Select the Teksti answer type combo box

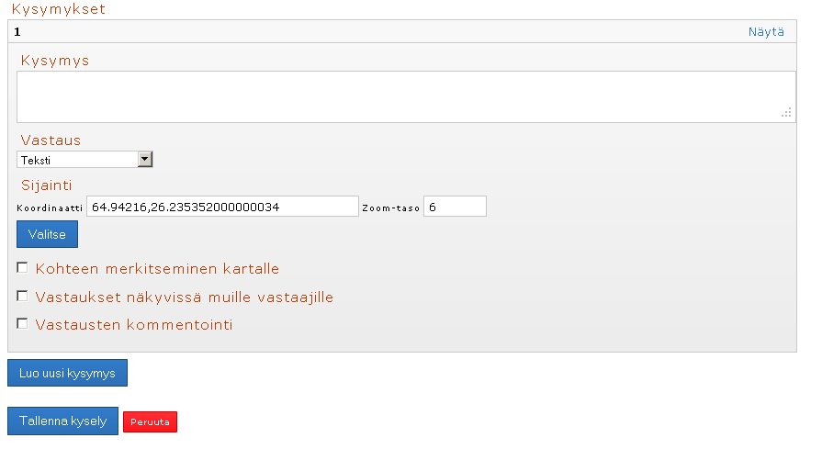tap(84, 159)
